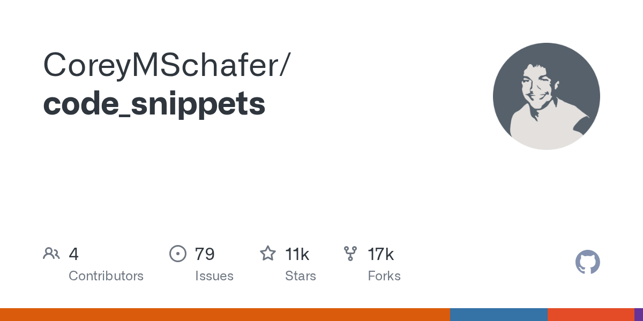Click the Contributors people icon

51,254
